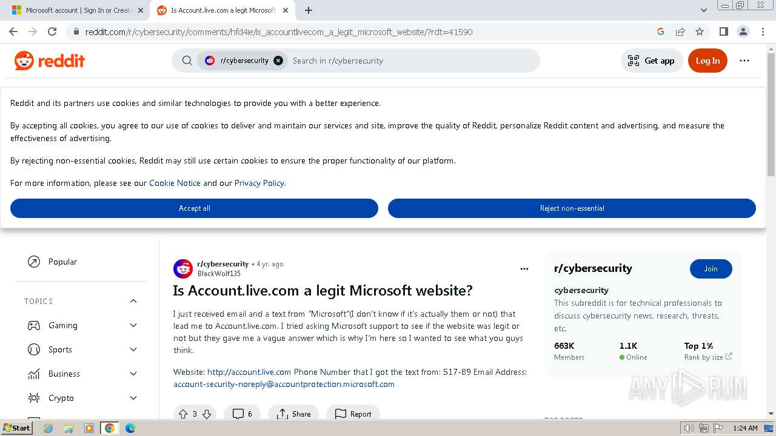Screen dimensions: 776x436
Task: Open a new browser tab
Action: coord(309,10)
